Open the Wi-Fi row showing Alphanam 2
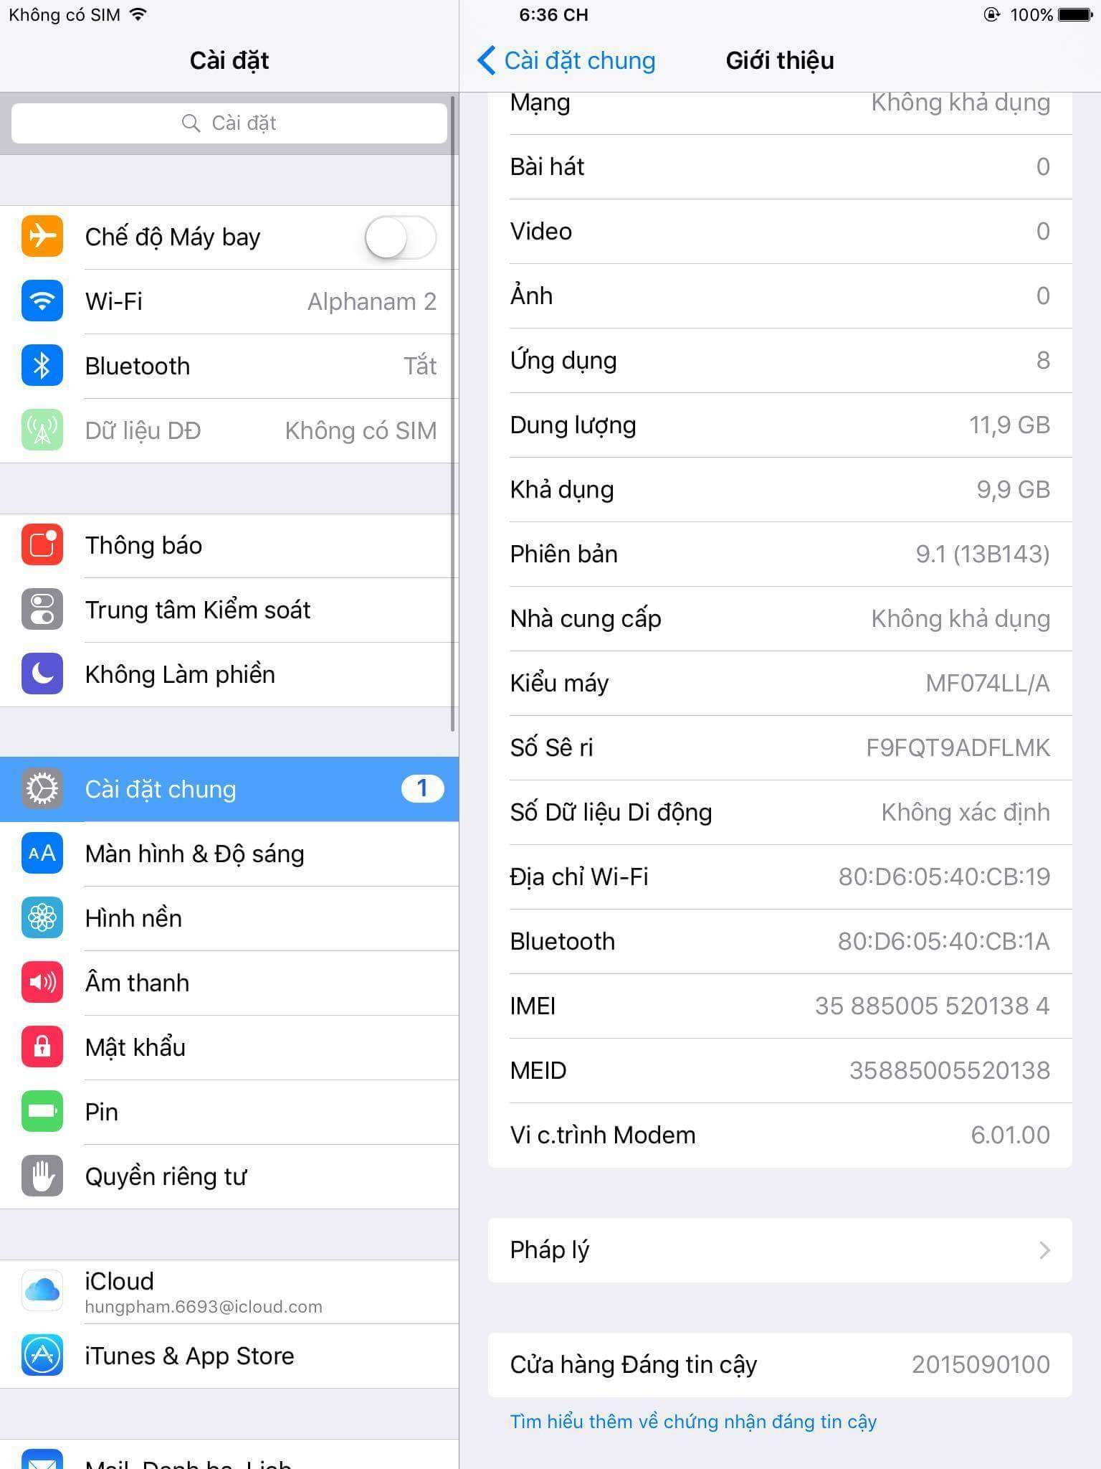Viewport: 1101px width, 1469px height. (x=229, y=301)
